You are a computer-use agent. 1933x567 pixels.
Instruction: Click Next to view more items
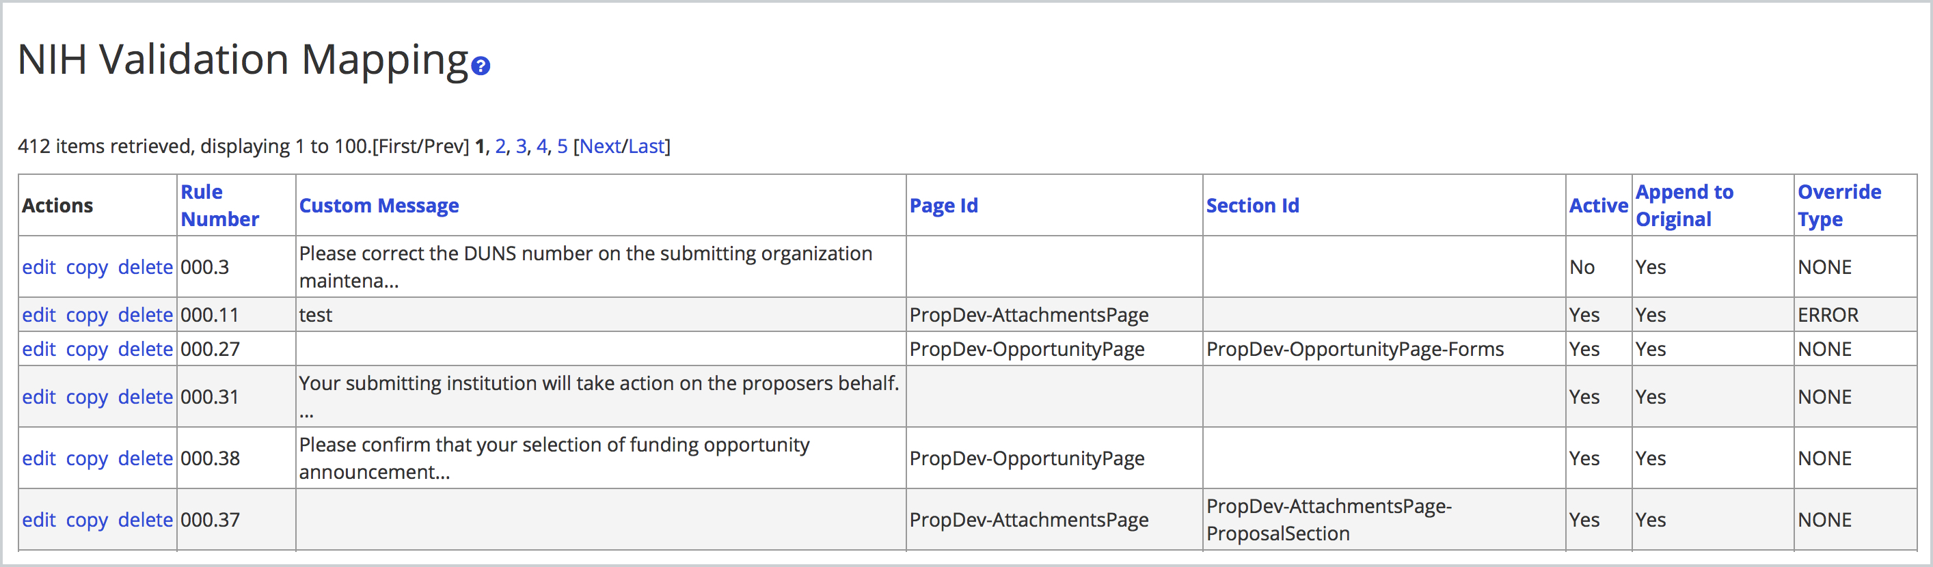point(603,146)
